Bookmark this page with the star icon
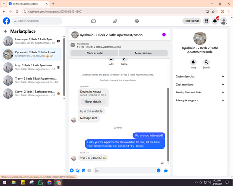 (x=213, y=11)
